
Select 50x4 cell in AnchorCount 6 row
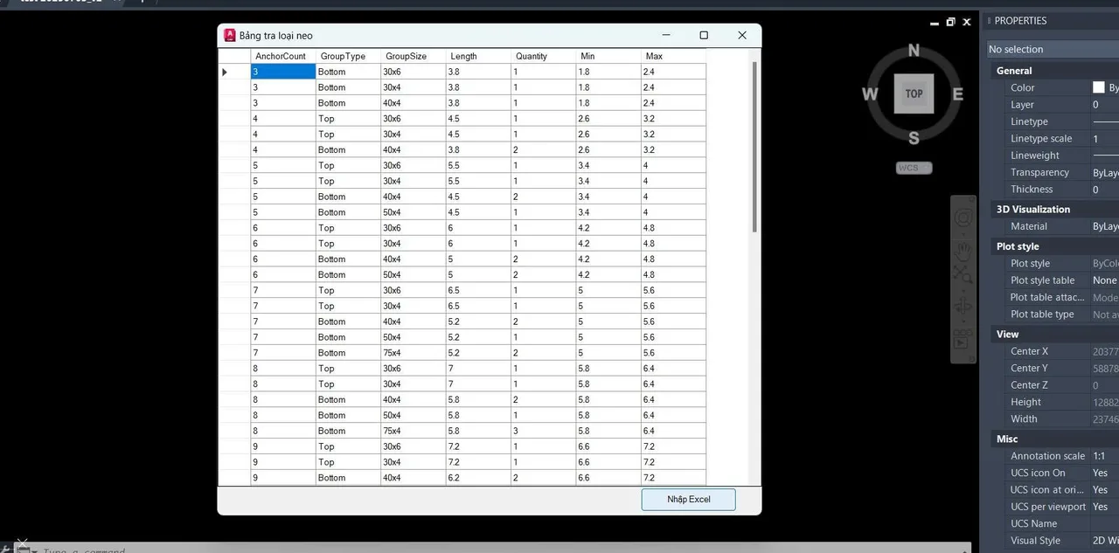414,274
